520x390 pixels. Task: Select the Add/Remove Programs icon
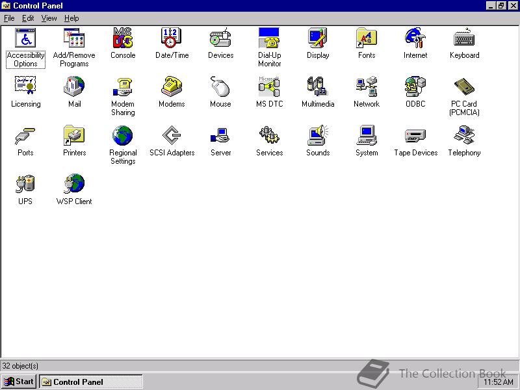coord(74,38)
